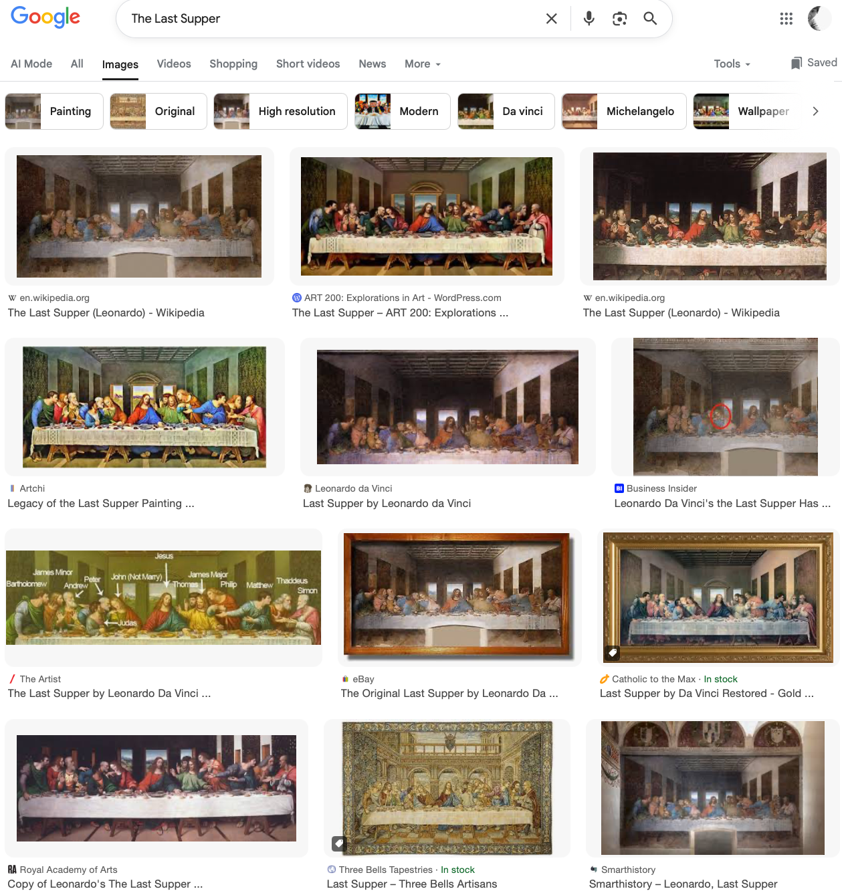The height and width of the screenshot is (893, 842).
Task: Open the Artchi colorful Last Supper thumbnail
Action: tap(144, 407)
